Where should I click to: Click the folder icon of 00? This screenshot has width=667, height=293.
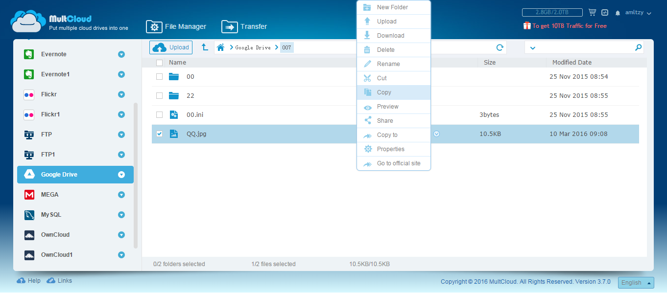[174, 77]
